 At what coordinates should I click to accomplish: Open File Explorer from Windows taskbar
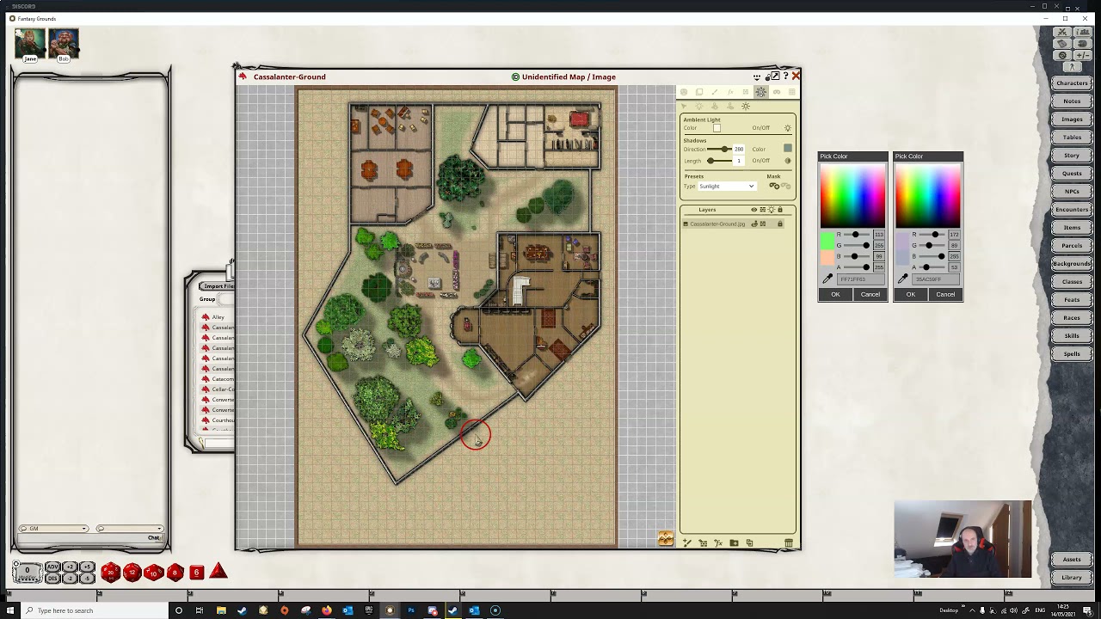click(221, 610)
